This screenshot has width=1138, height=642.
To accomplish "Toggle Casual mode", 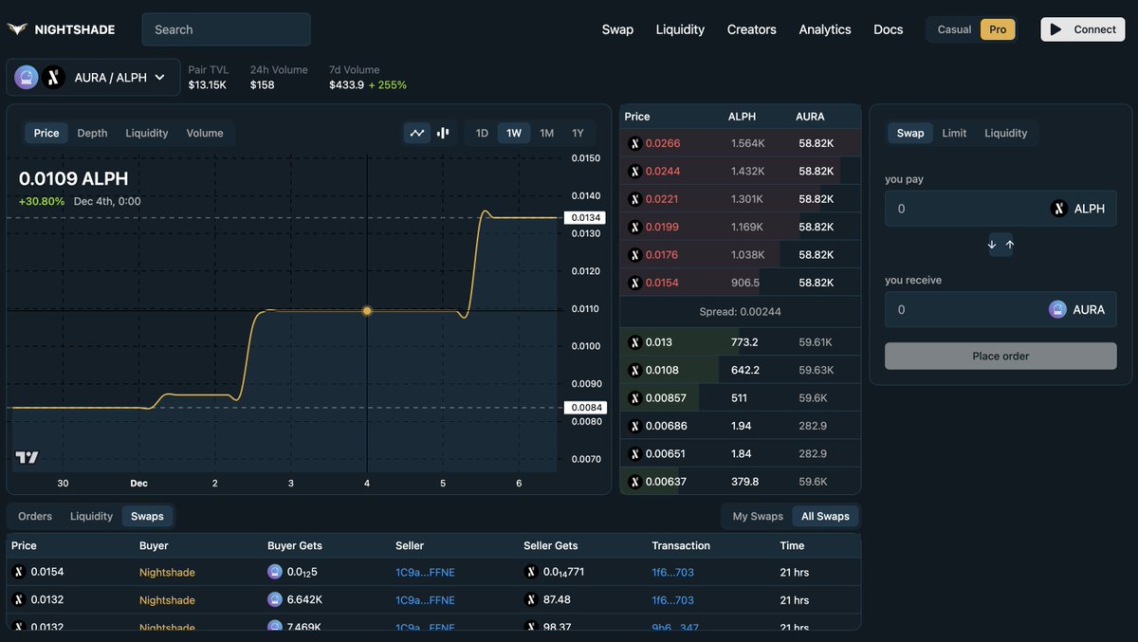I will [954, 29].
